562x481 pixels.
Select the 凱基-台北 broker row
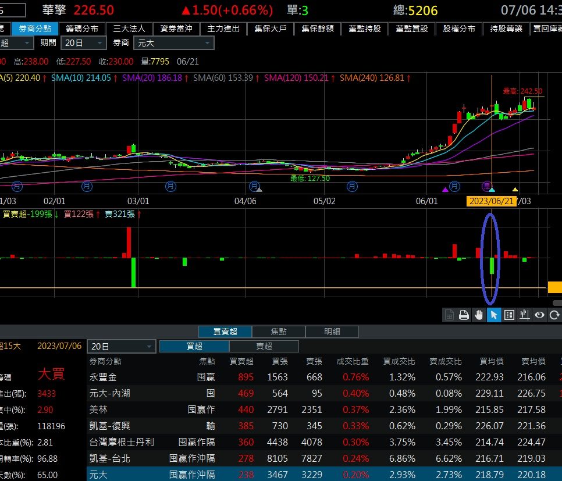point(325,458)
